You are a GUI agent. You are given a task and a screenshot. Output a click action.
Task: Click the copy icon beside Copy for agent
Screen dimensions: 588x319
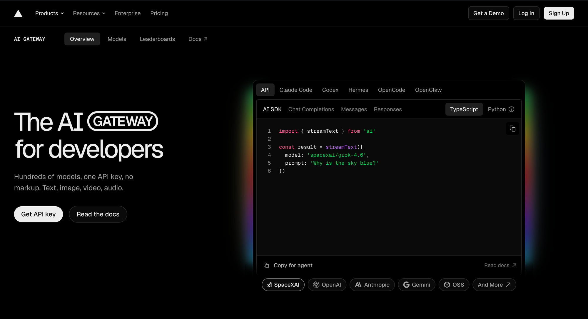coord(266,265)
